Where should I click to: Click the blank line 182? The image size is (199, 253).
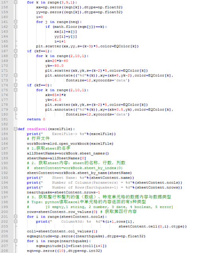click(x=106, y=124)
